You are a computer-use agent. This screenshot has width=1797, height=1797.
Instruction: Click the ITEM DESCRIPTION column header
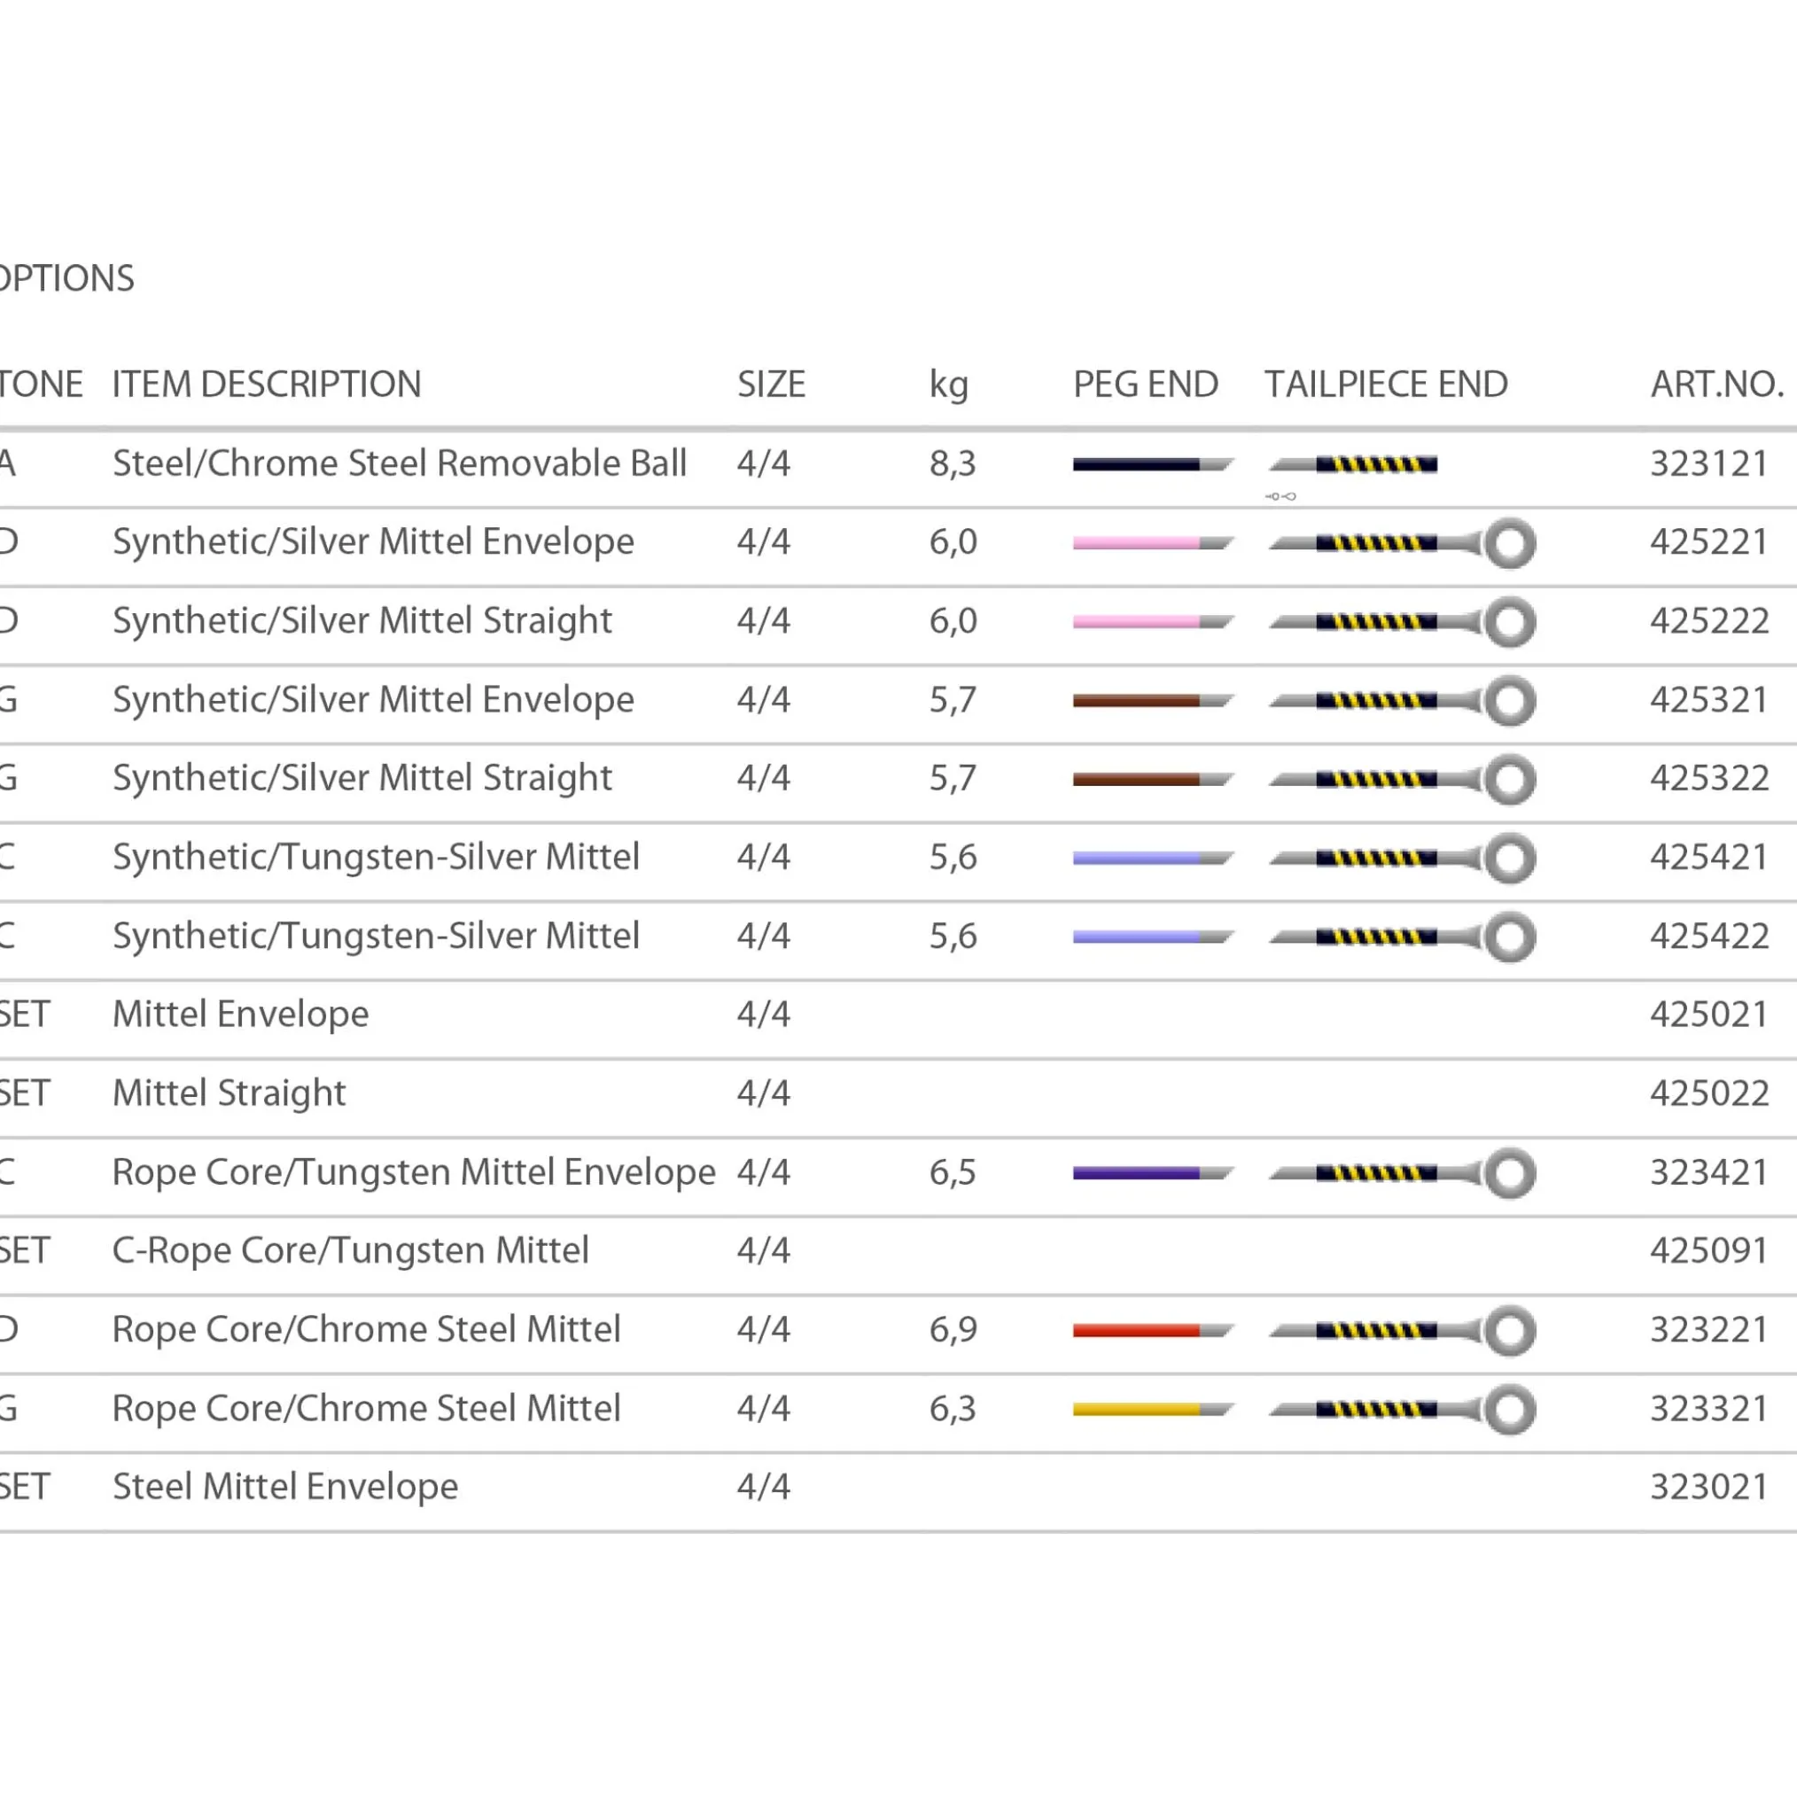266,385
